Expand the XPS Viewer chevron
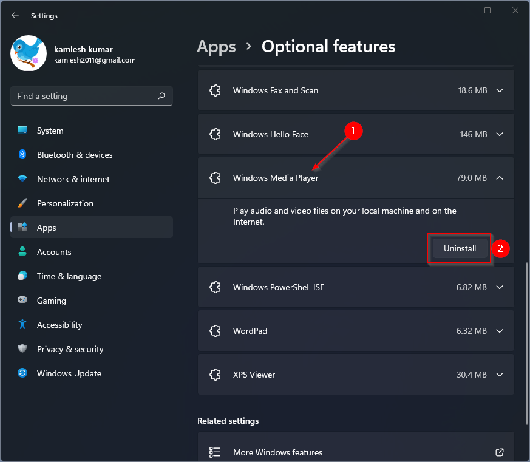Viewport: 530px width, 462px height. coord(500,375)
